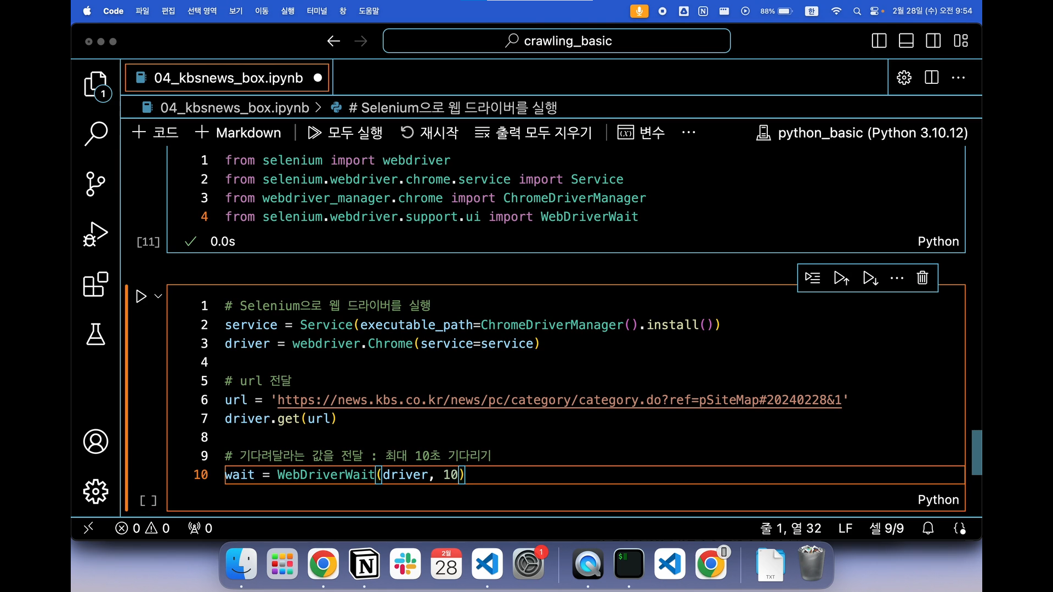Open the 터미널 menu in menu bar
Viewport: 1053px width, 592px height.
tap(316, 11)
